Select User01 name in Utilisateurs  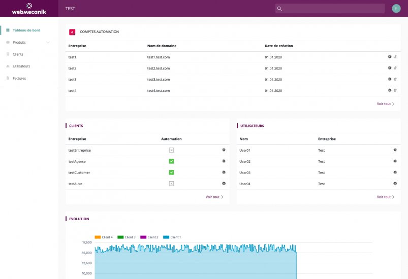point(245,151)
